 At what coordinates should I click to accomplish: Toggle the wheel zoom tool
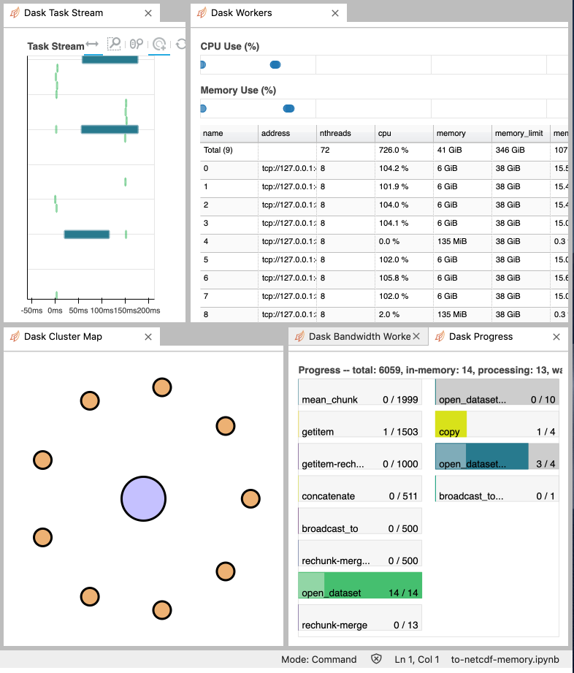pos(136,44)
